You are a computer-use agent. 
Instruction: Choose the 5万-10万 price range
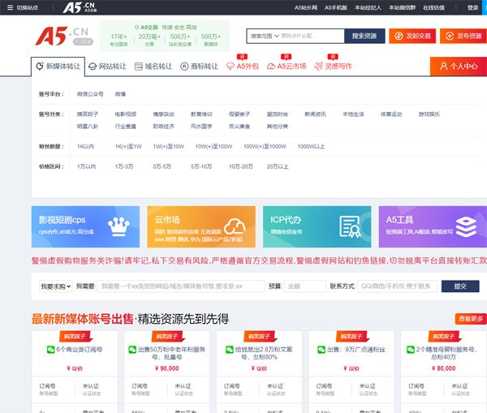(x=201, y=167)
